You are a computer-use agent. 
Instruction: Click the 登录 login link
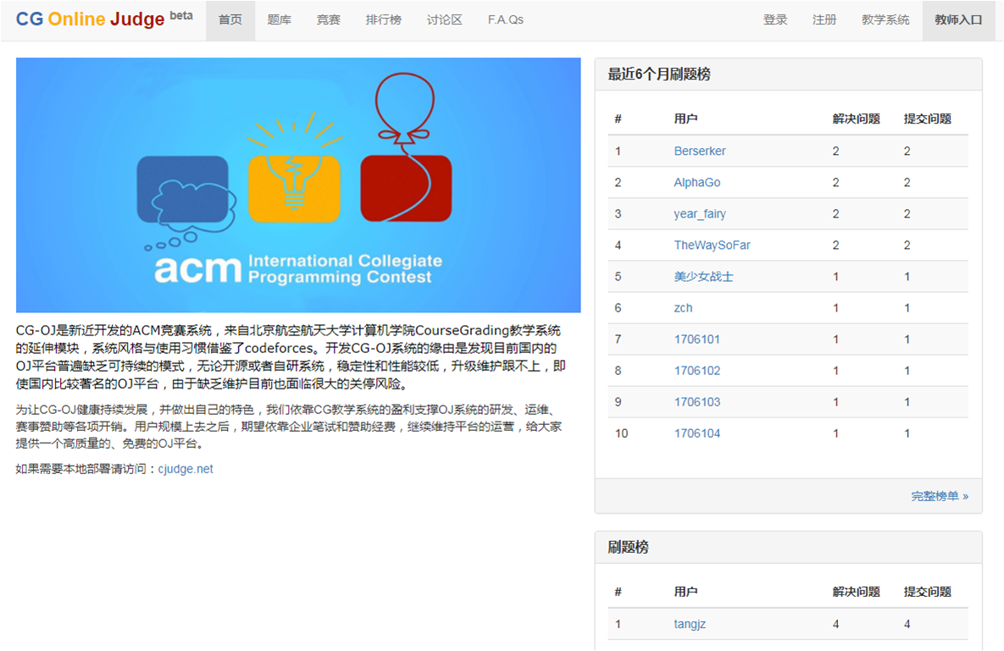[775, 20]
